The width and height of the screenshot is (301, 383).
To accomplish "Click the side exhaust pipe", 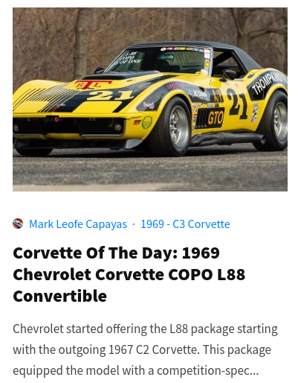I will (x=227, y=139).
